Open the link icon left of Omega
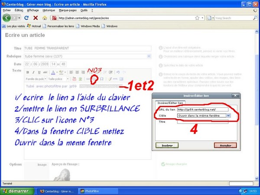Viewport: 260px width, 195px height. pyautogui.click(x=94, y=79)
